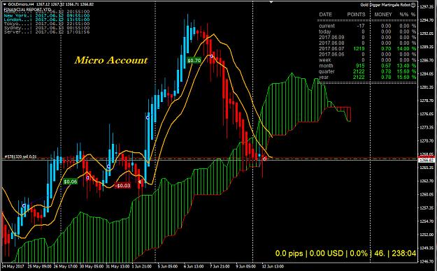The image size is (437, 271).
Task: Click the 1219 points value
Action: (359, 49)
